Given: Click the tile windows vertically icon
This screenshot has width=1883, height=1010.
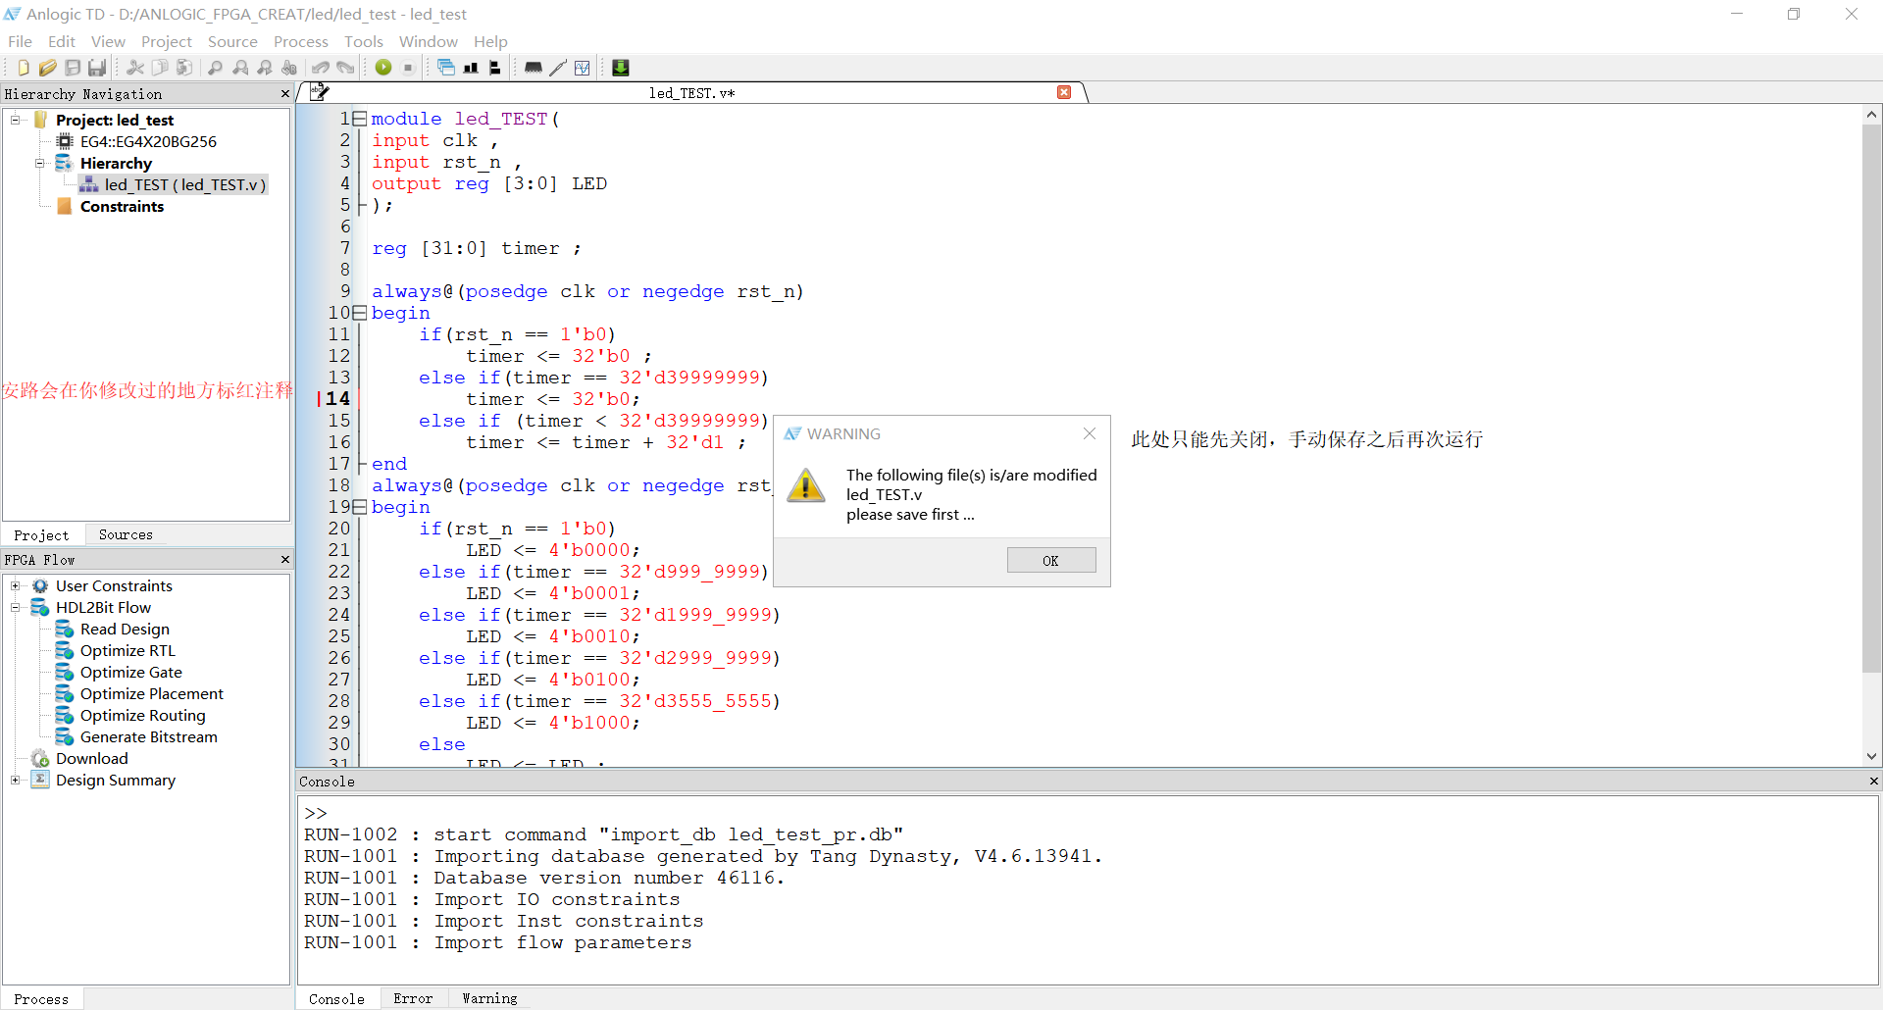Looking at the screenshot, I should pos(495,68).
